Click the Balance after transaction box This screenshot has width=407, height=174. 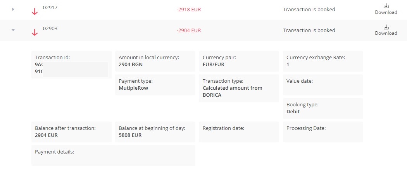coord(71,132)
